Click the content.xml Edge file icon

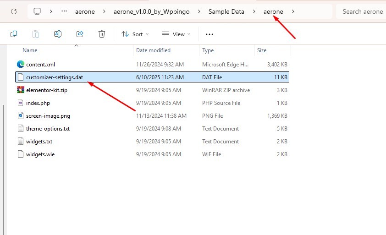pyautogui.click(x=21, y=64)
